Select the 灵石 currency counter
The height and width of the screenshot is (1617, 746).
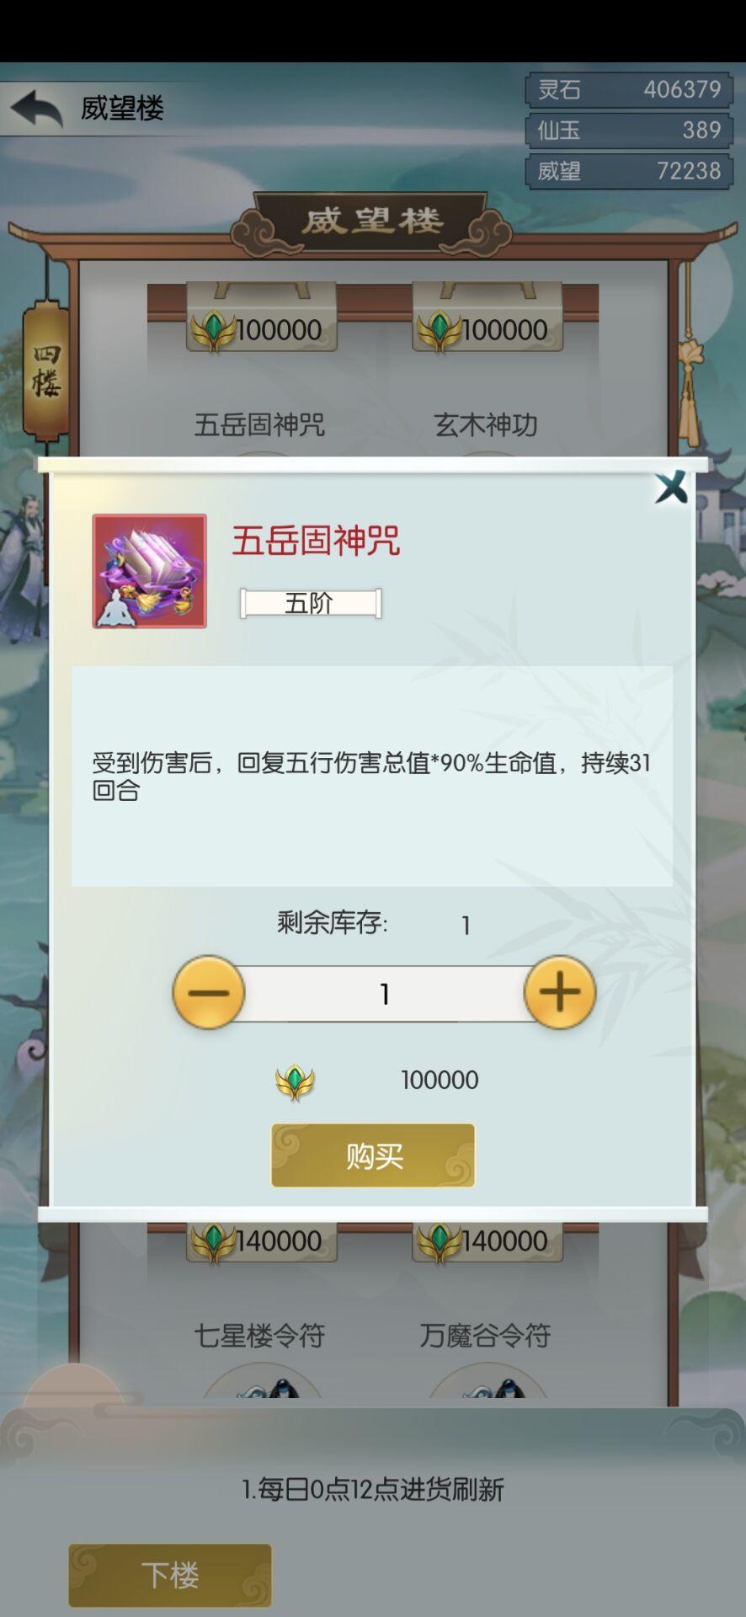pyautogui.click(x=629, y=89)
